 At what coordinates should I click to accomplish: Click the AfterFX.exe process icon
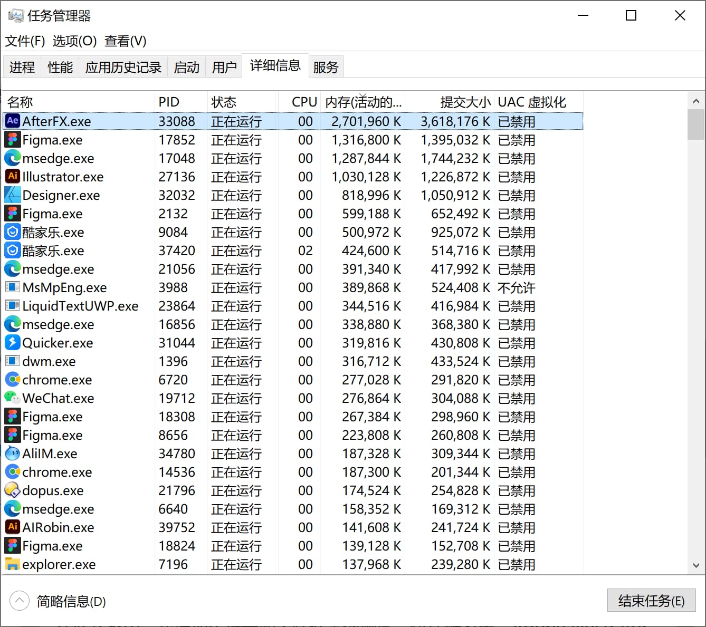pos(13,121)
